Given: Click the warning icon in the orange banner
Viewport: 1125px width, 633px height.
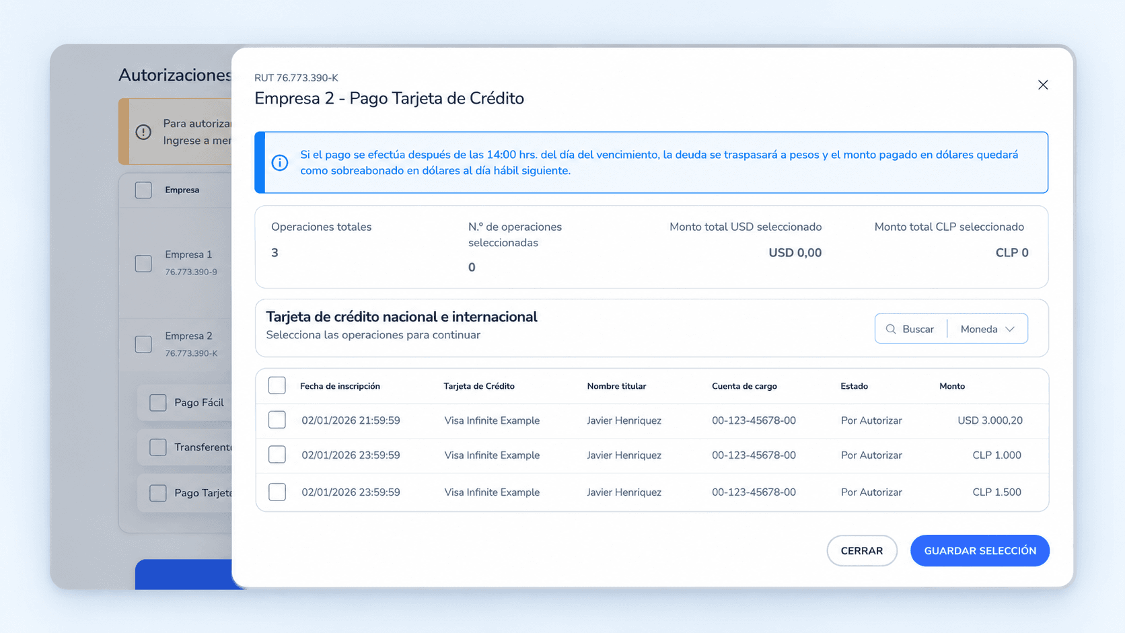Looking at the screenshot, I should click(x=143, y=132).
